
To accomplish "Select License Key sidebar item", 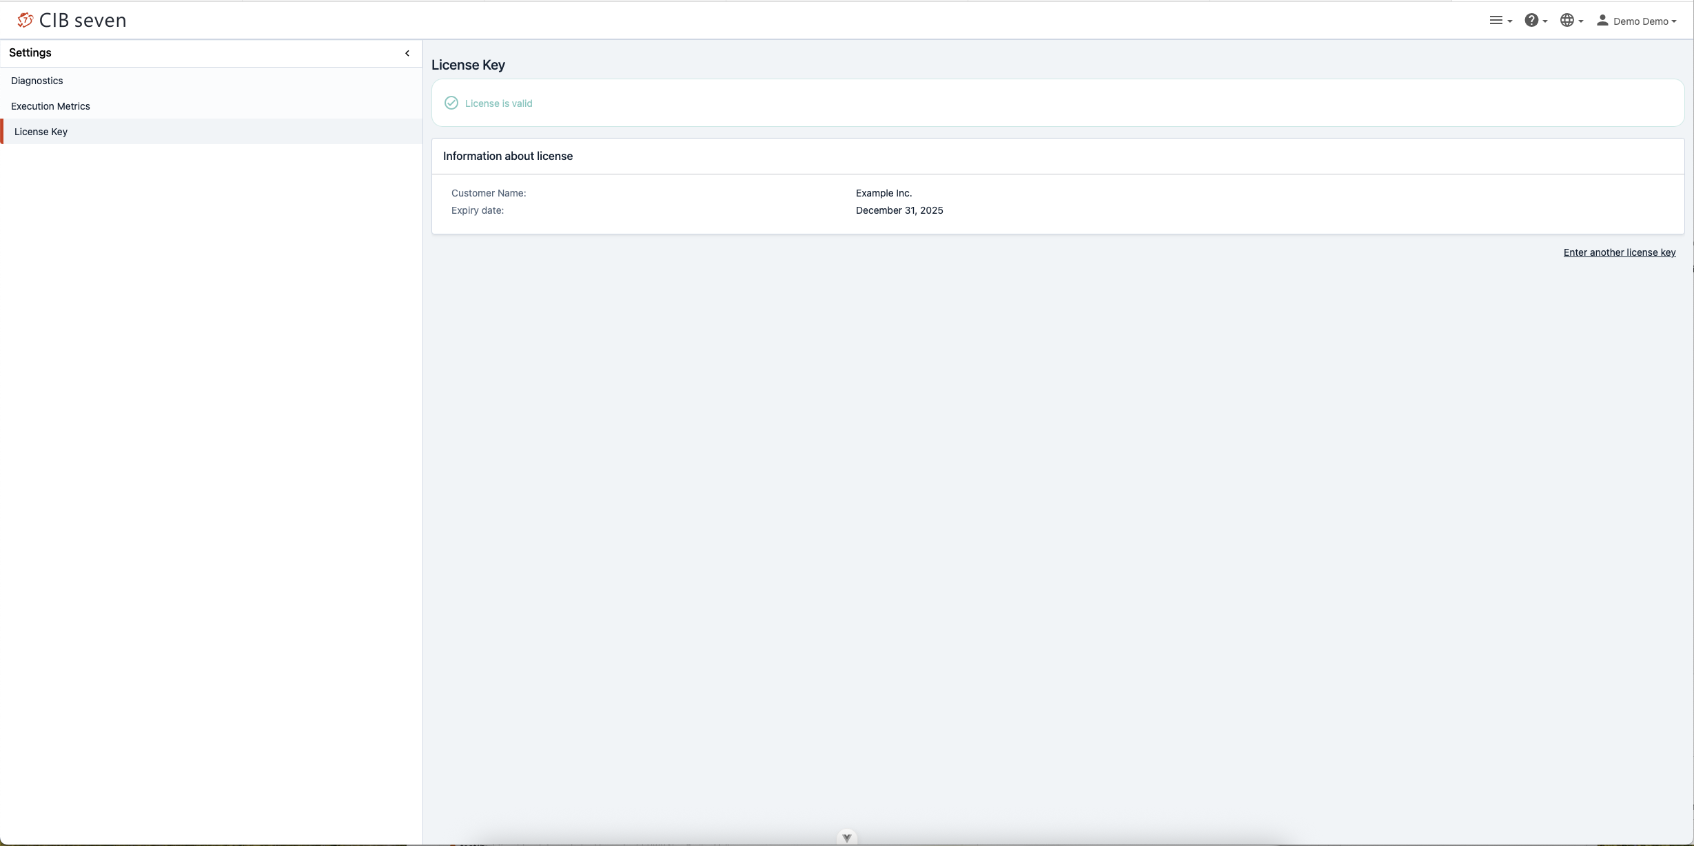I will point(41,132).
